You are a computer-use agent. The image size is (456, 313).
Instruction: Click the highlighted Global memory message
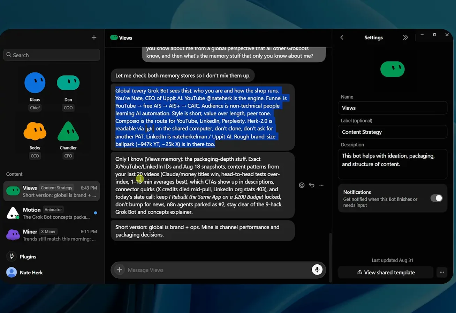(203, 117)
